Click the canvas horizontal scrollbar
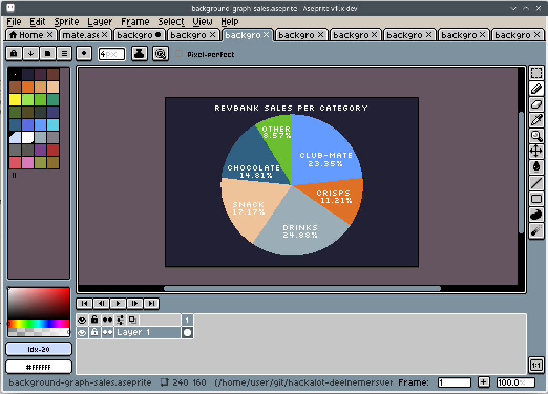The height and width of the screenshot is (394, 548). pos(302,289)
